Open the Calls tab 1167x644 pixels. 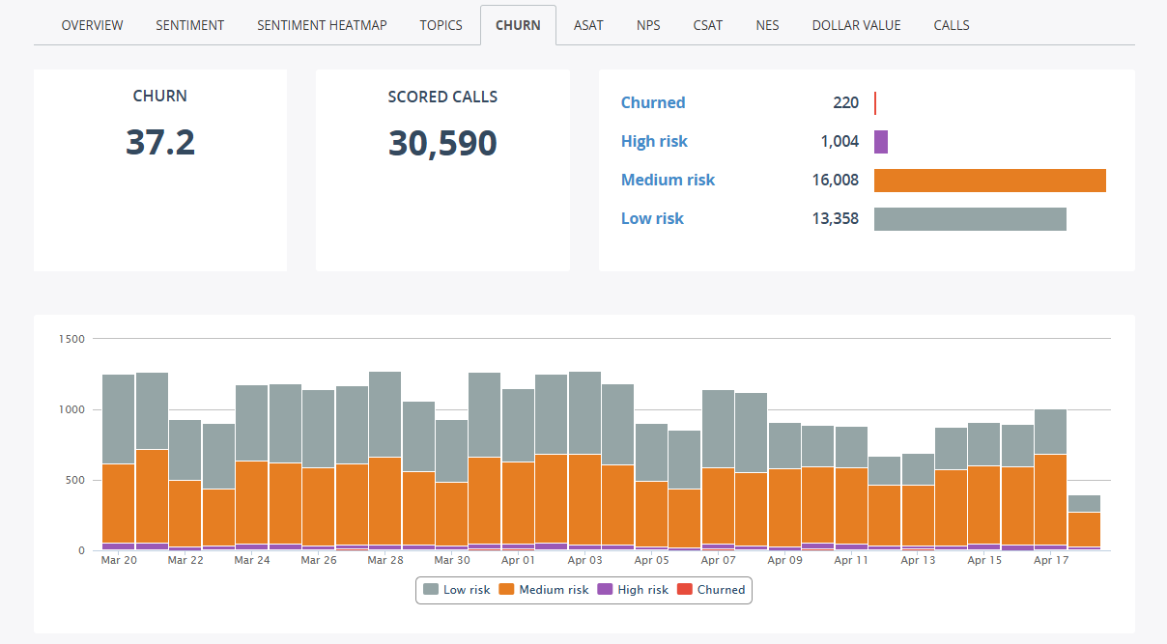click(x=951, y=25)
